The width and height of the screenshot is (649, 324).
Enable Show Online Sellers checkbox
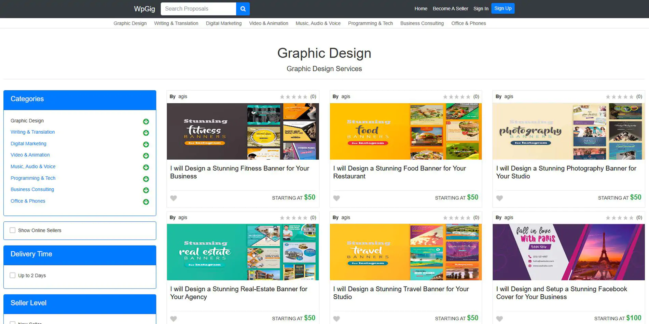pyautogui.click(x=13, y=230)
